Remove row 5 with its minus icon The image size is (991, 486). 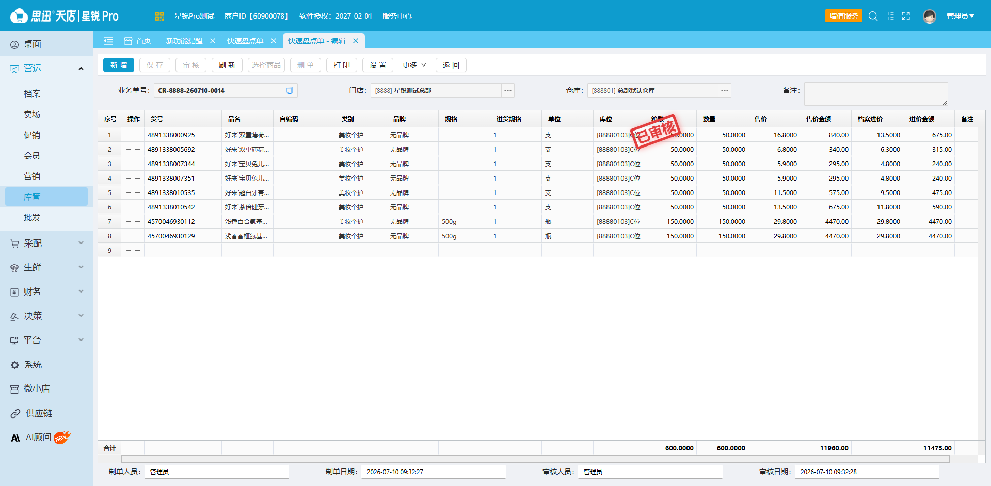(x=137, y=192)
